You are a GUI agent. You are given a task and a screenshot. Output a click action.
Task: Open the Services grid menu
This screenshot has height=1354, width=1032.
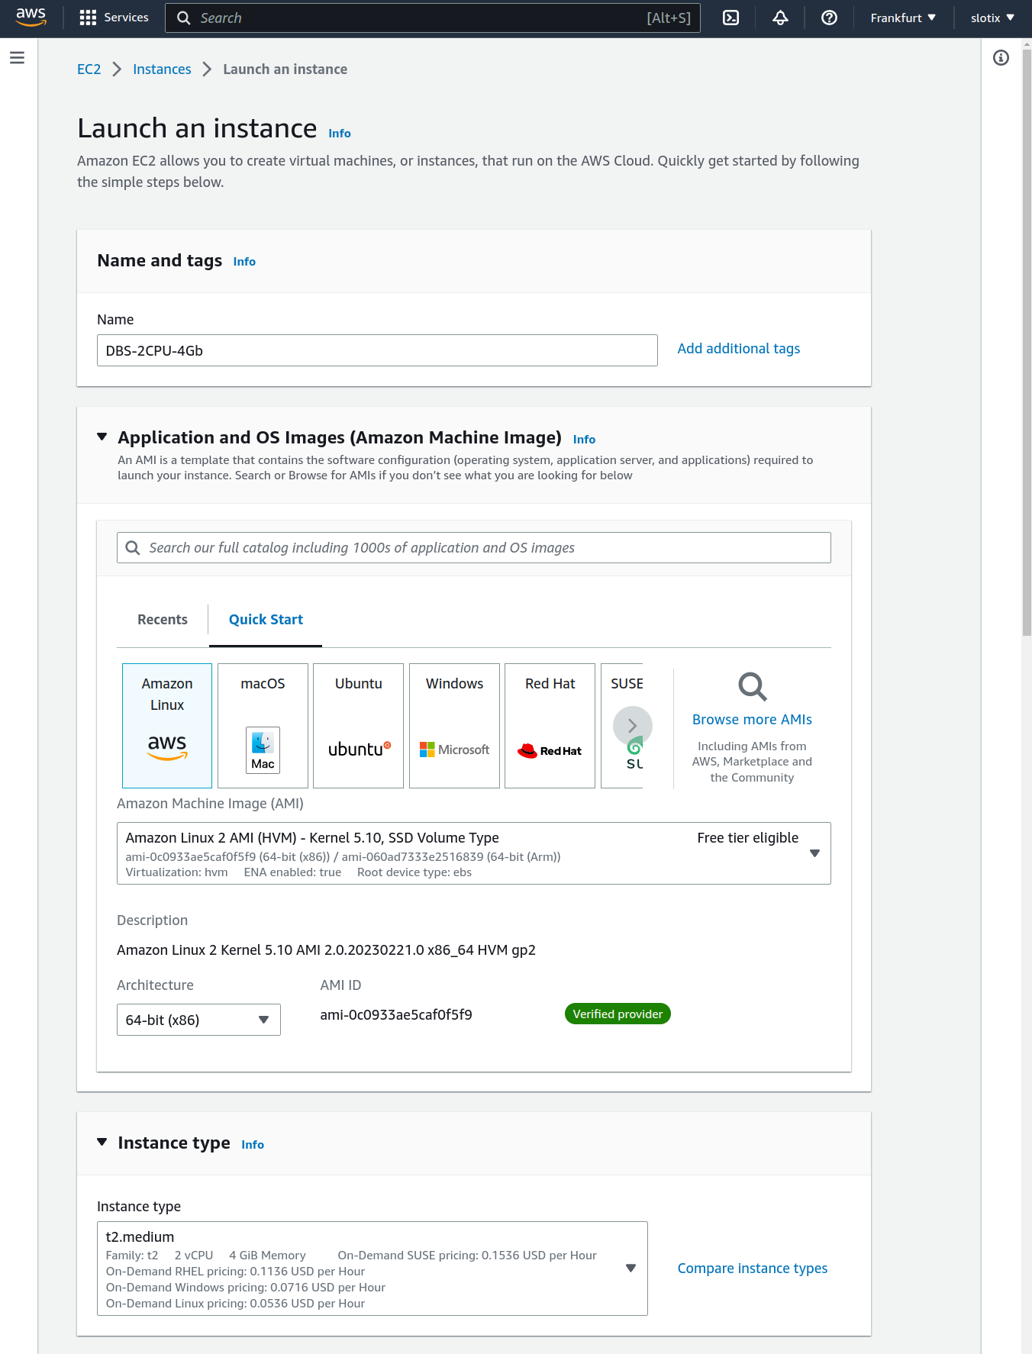(x=114, y=18)
